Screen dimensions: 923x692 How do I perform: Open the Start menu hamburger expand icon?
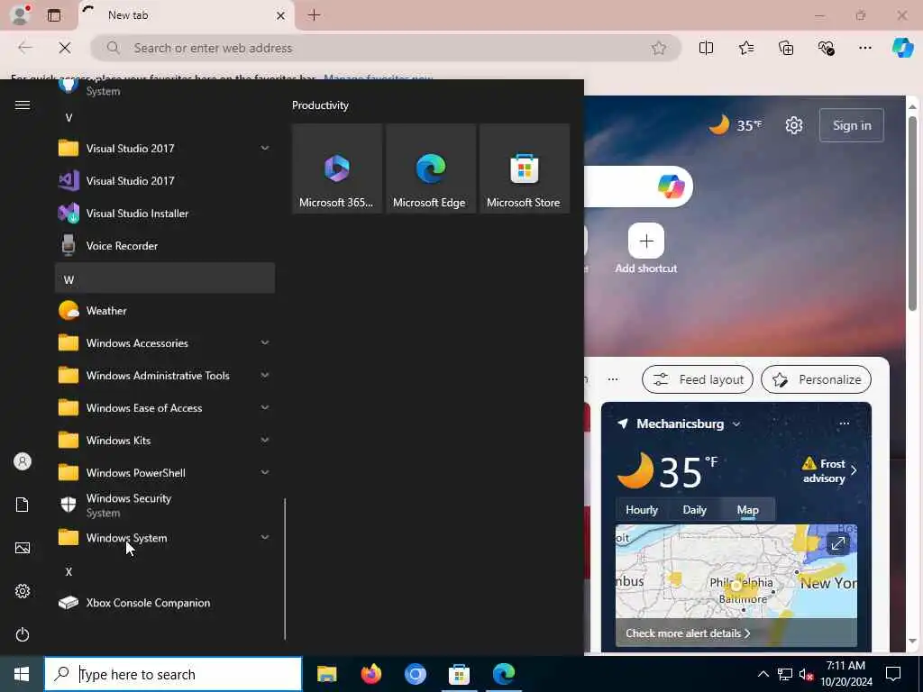pyautogui.click(x=23, y=105)
